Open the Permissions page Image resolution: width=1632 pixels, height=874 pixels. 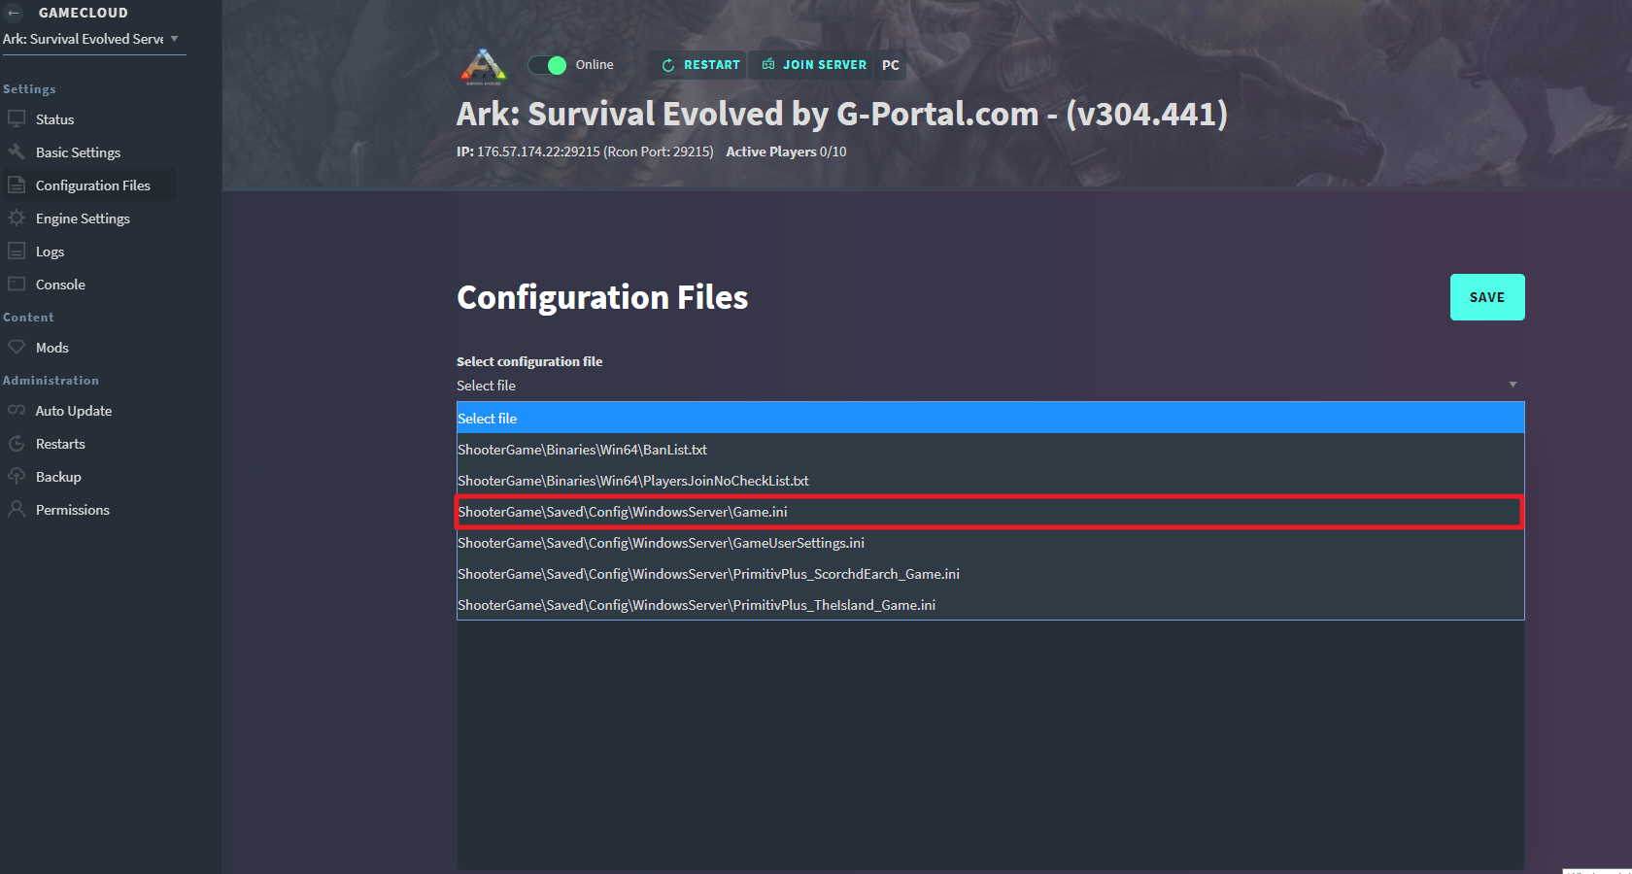click(x=72, y=509)
